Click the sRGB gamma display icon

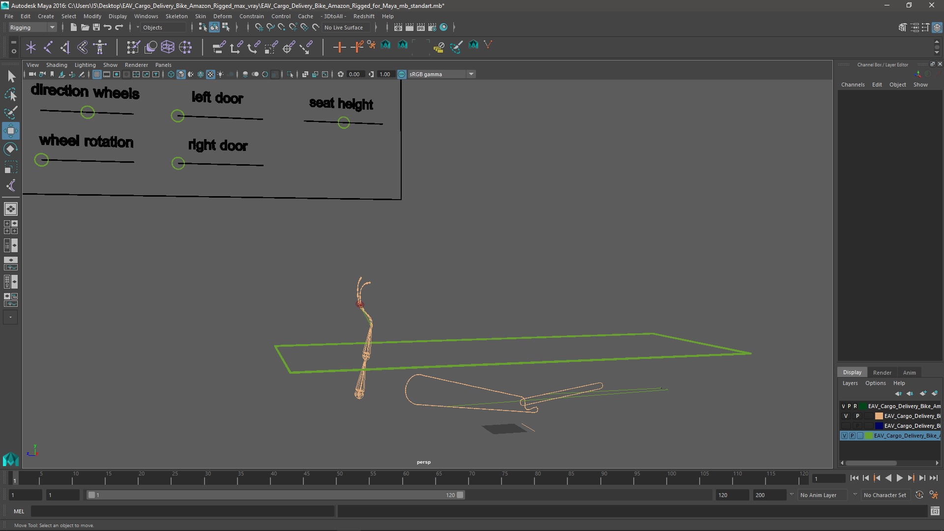401,74
